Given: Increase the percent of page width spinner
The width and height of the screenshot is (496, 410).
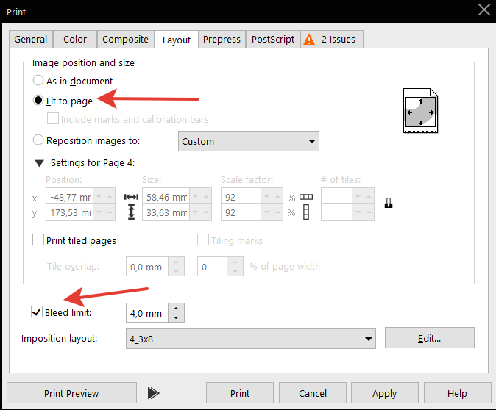Looking at the screenshot, I should pyautogui.click(x=235, y=262).
